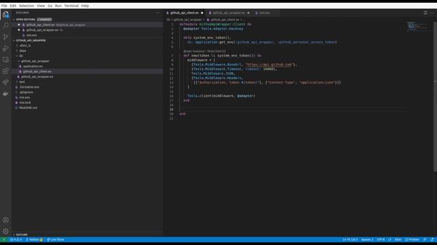Open the View menu
This screenshot has height=245, width=437.
(x=41, y=5)
